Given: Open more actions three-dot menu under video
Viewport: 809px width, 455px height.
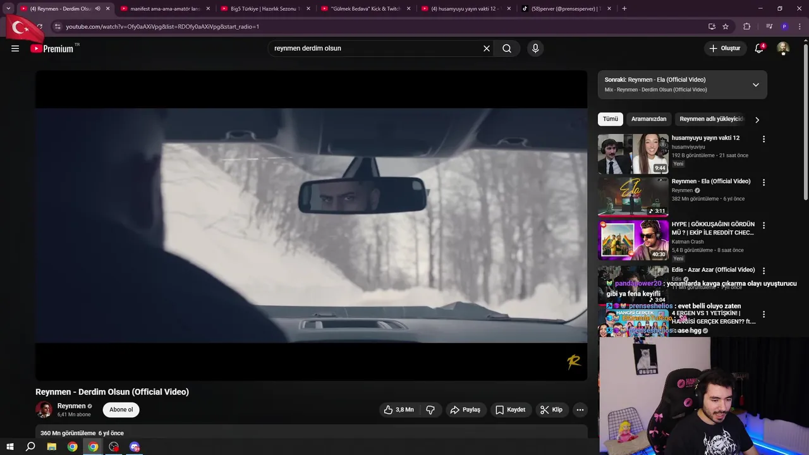Looking at the screenshot, I should tap(580, 409).
